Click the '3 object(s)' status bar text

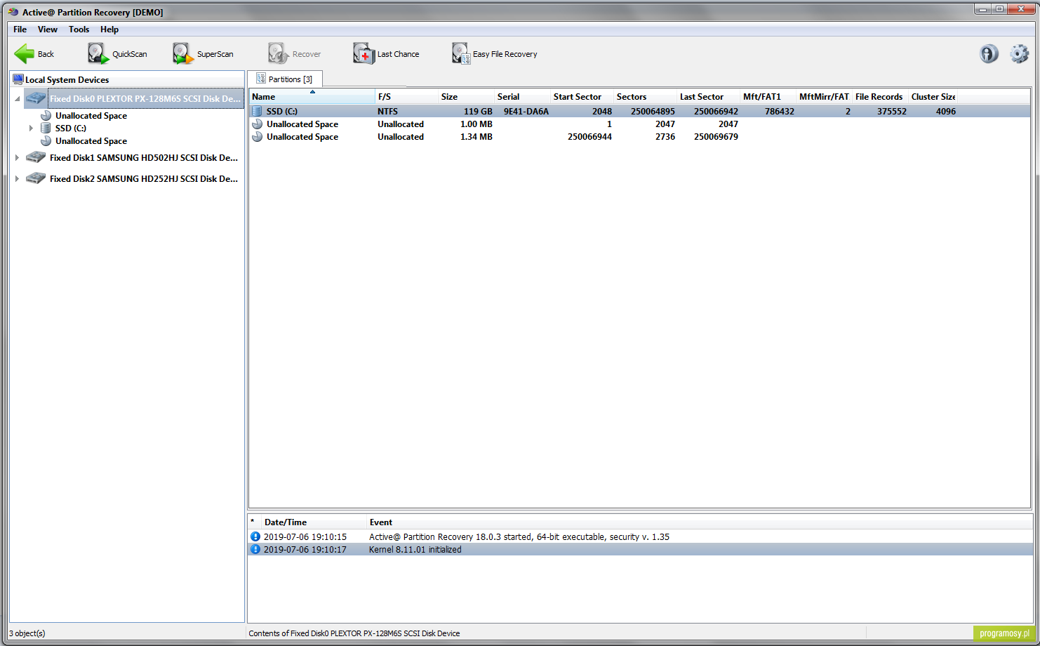[x=27, y=633]
